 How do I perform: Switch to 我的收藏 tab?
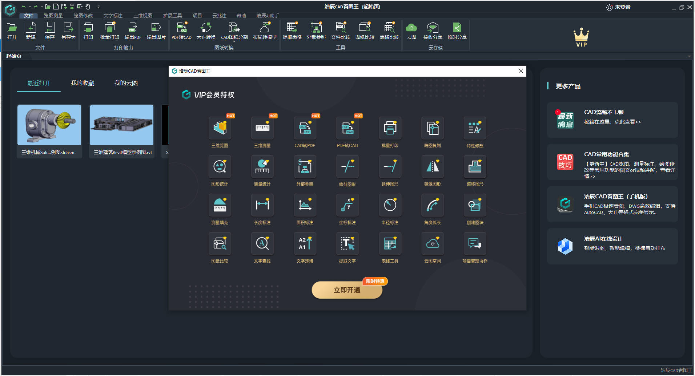pyautogui.click(x=83, y=83)
